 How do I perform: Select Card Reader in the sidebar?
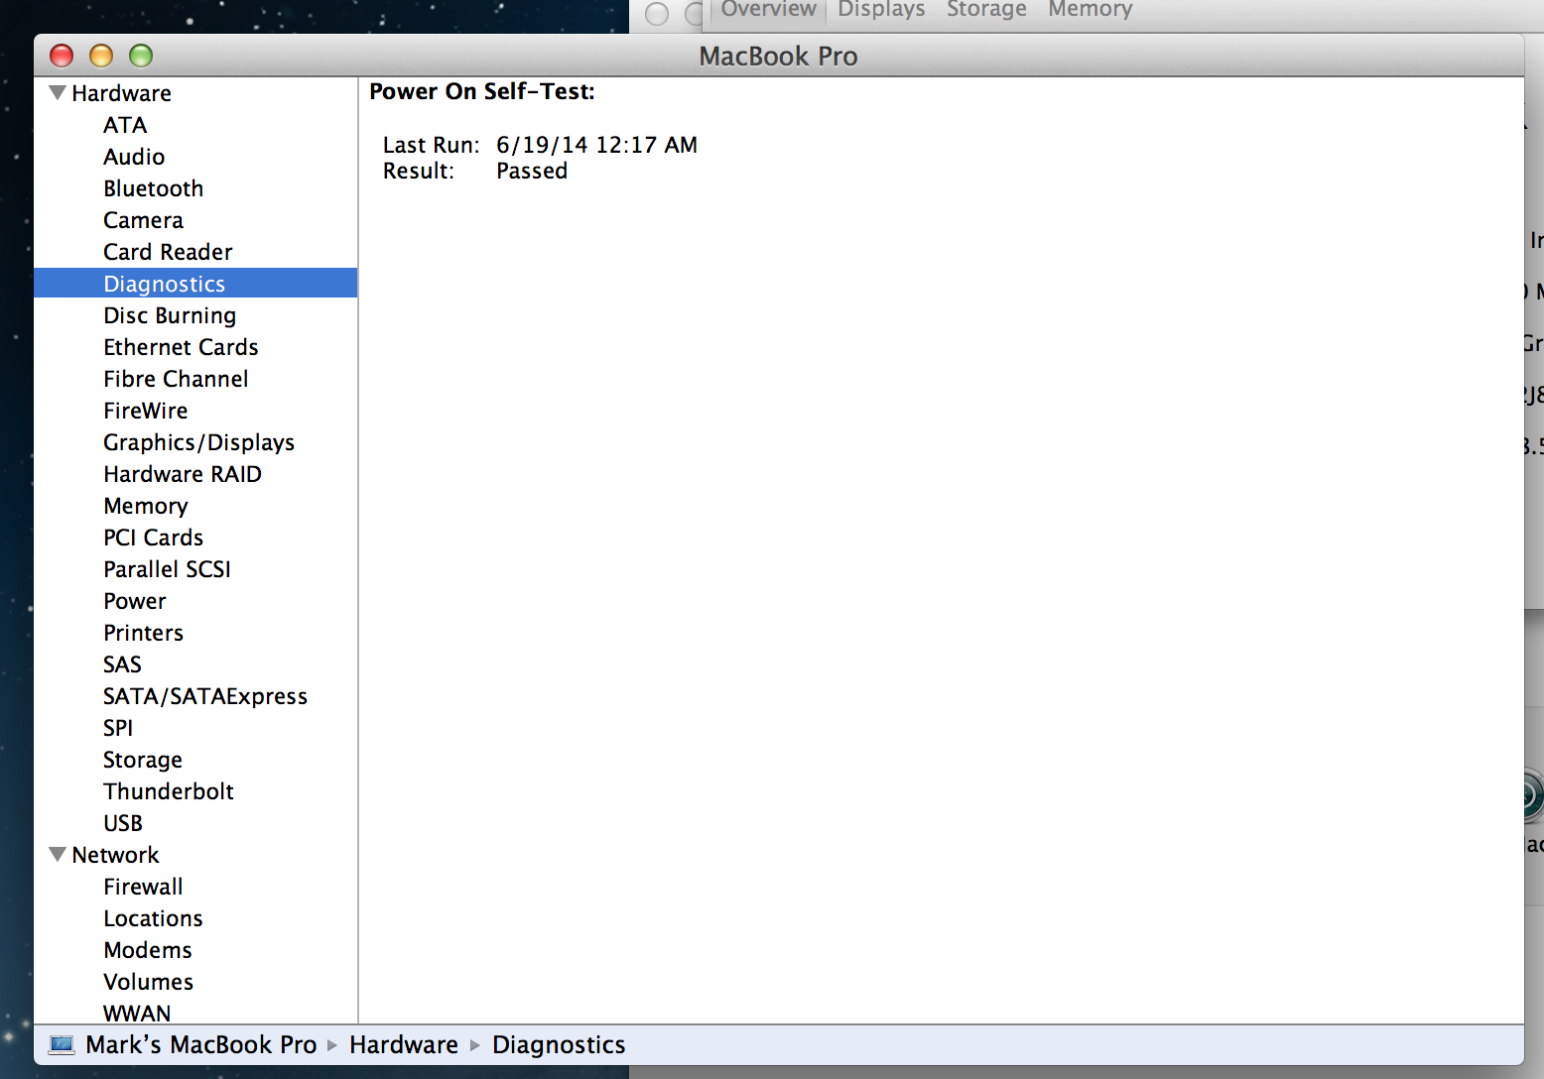(x=168, y=252)
